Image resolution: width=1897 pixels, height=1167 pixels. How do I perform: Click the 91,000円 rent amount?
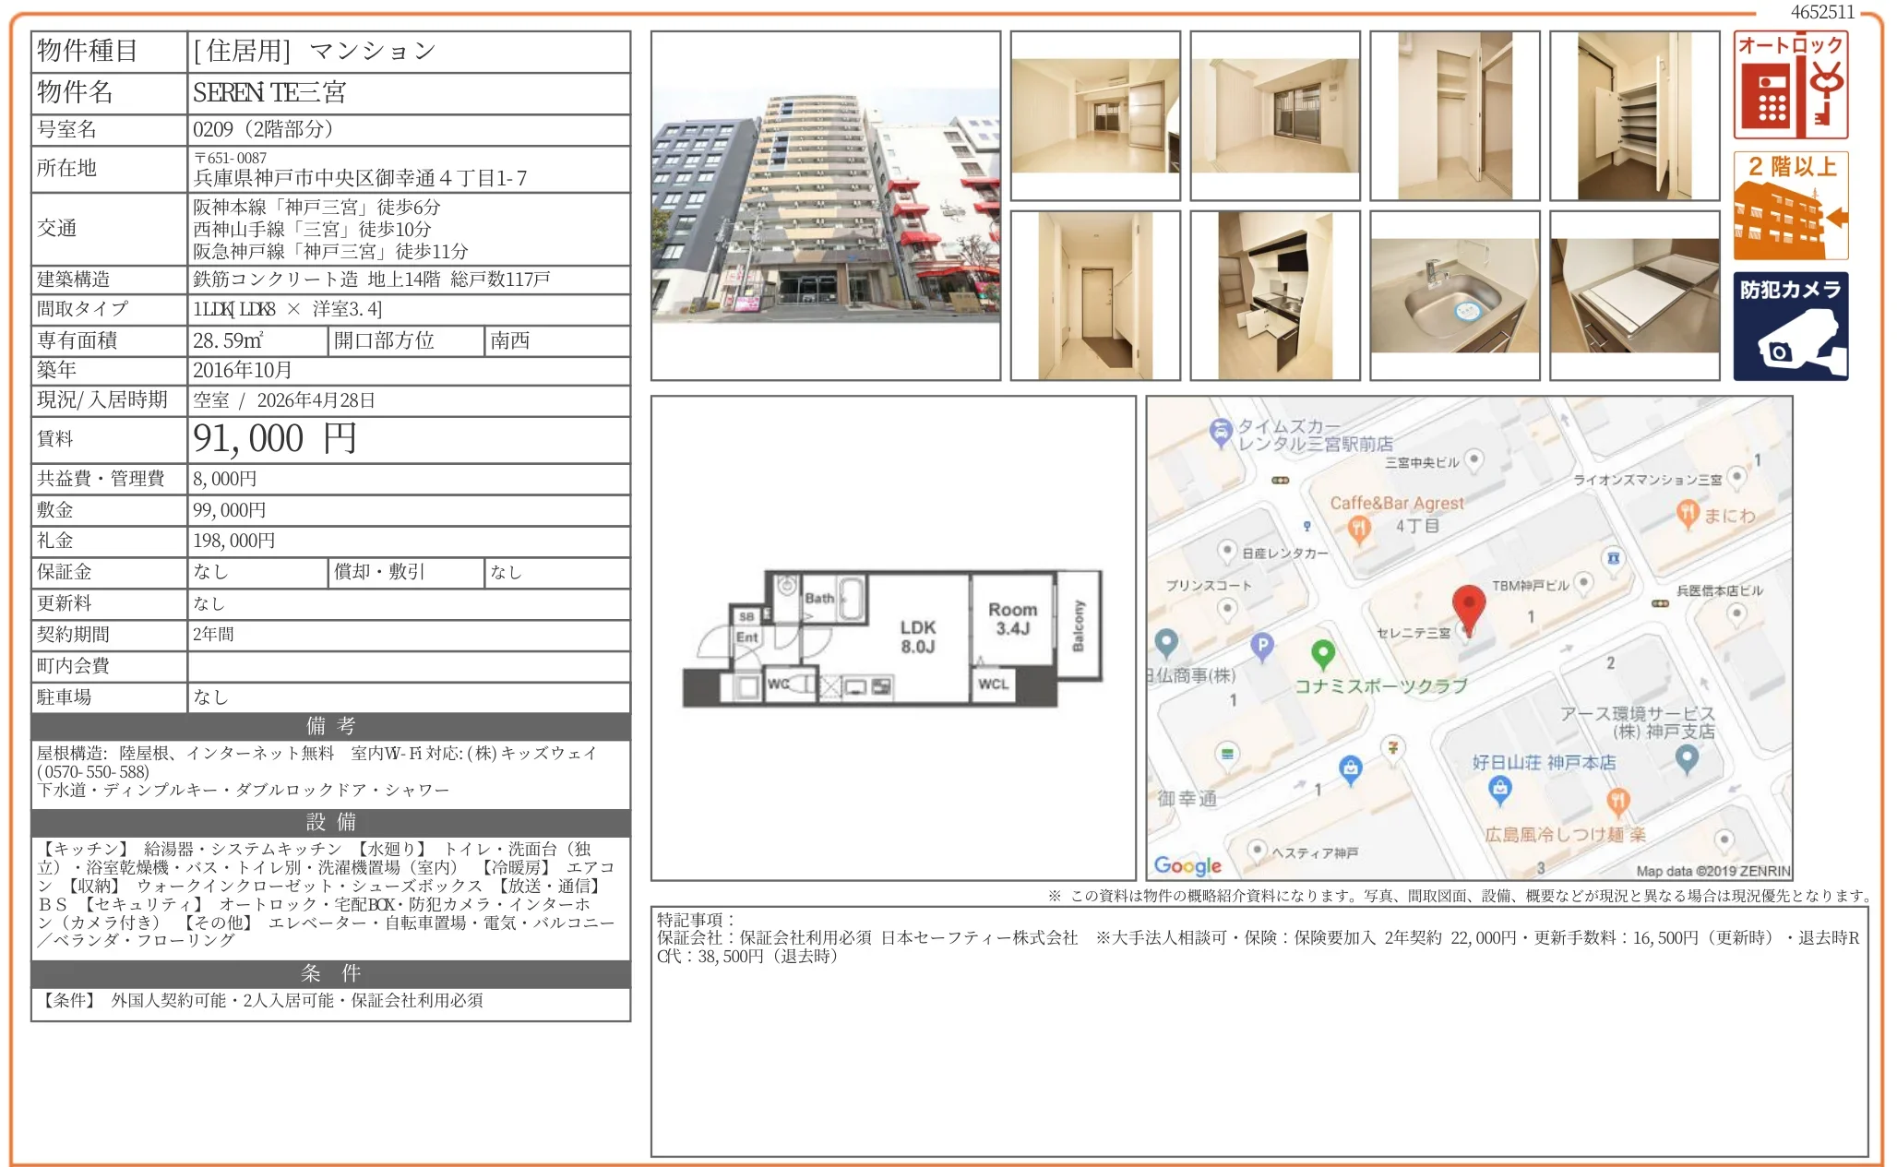click(x=275, y=439)
